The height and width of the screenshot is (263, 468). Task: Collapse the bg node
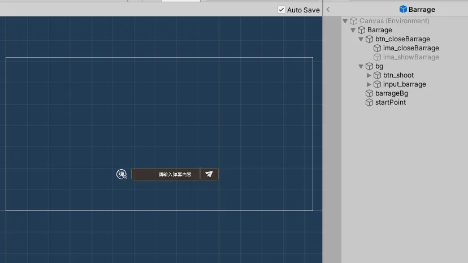coord(361,66)
